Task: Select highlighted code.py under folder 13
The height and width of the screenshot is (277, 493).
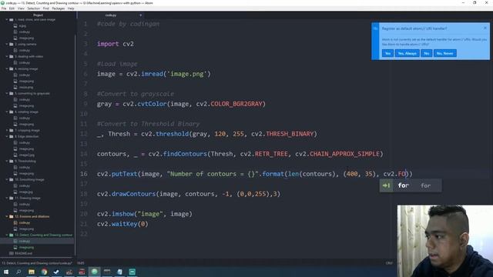Action: point(24,241)
